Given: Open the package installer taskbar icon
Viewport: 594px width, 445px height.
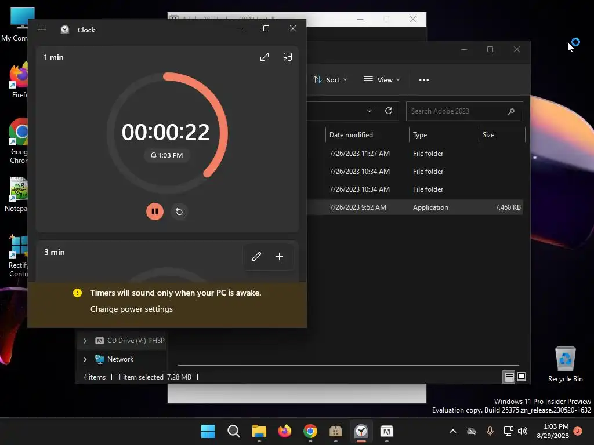Looking at the screenshot, I should pyautogui.click(x=336, y=431).
